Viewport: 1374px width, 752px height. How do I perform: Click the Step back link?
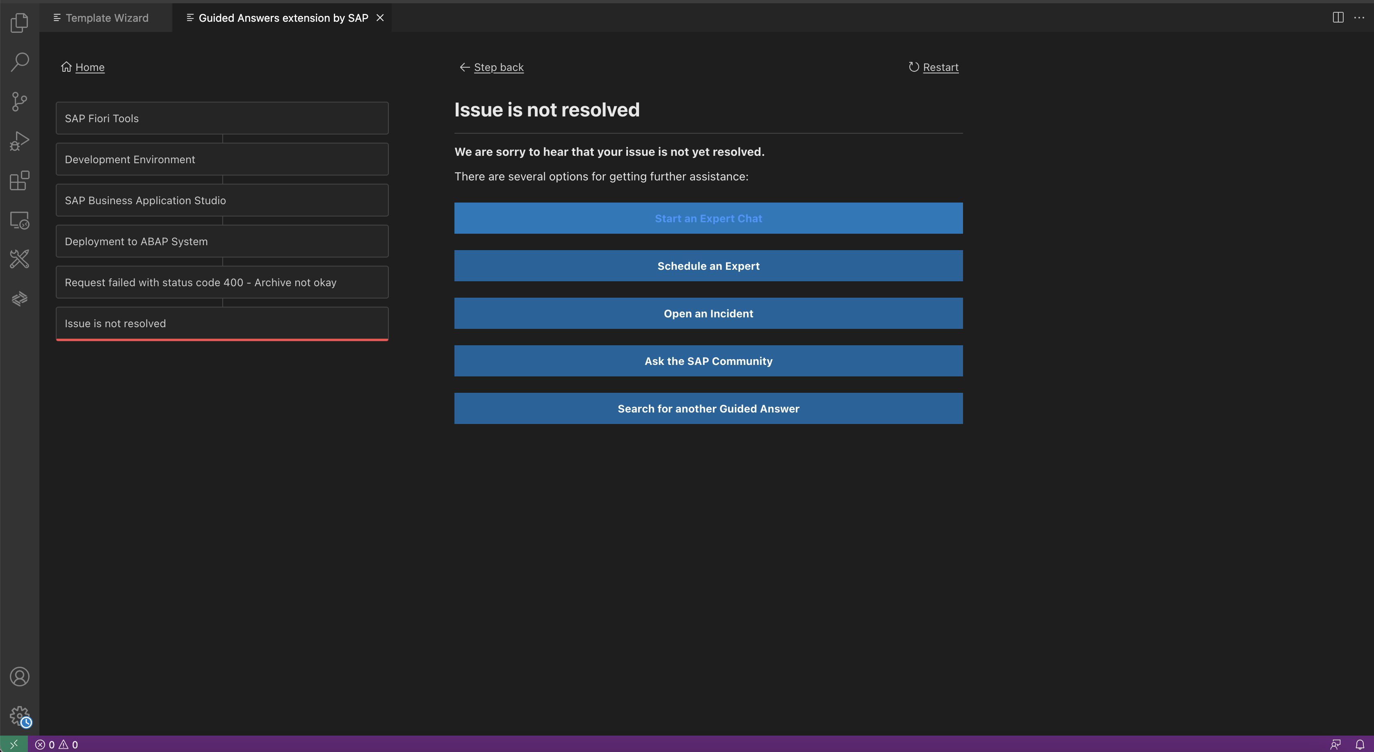491,67
